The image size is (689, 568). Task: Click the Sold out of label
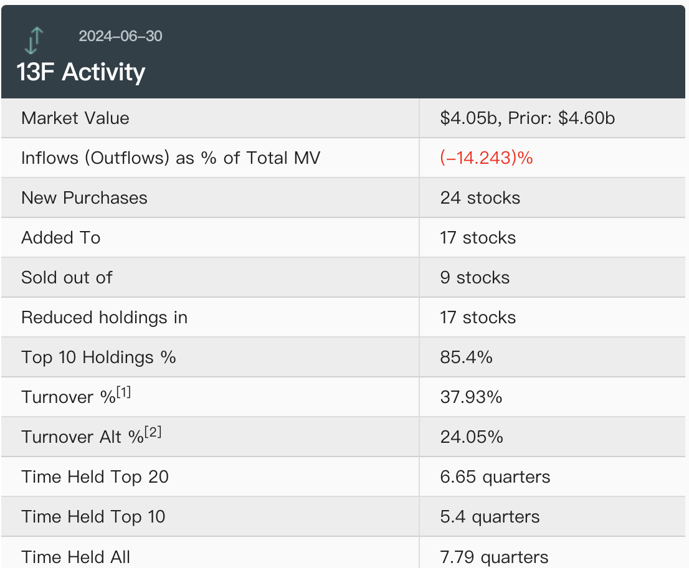tap(67, 278)
